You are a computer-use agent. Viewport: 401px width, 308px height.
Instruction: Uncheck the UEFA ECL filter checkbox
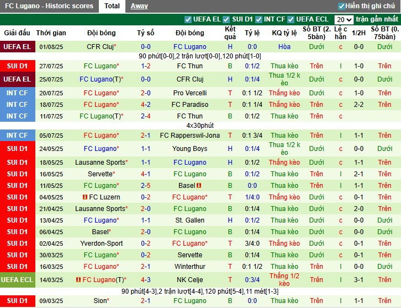click(x=291, y=19)
